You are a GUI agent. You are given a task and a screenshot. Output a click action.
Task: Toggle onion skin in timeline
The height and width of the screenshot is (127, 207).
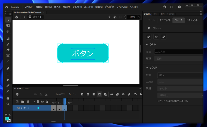tap(112, 94)
